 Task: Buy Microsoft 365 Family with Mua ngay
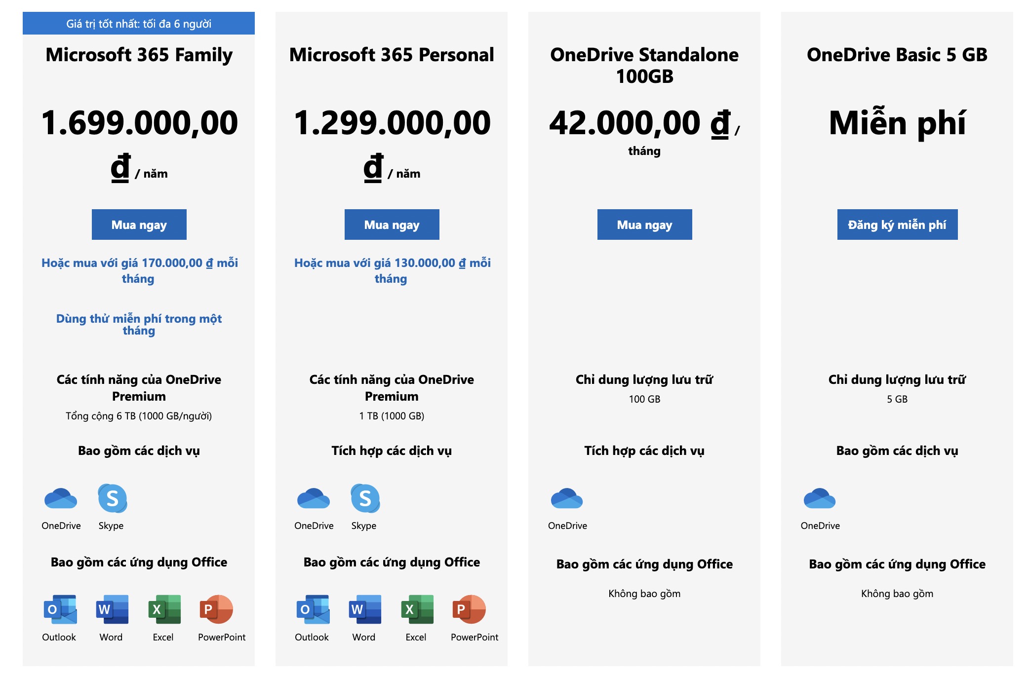tap(139, 225)
